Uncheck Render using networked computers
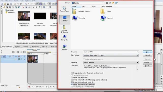 [72, 84]
